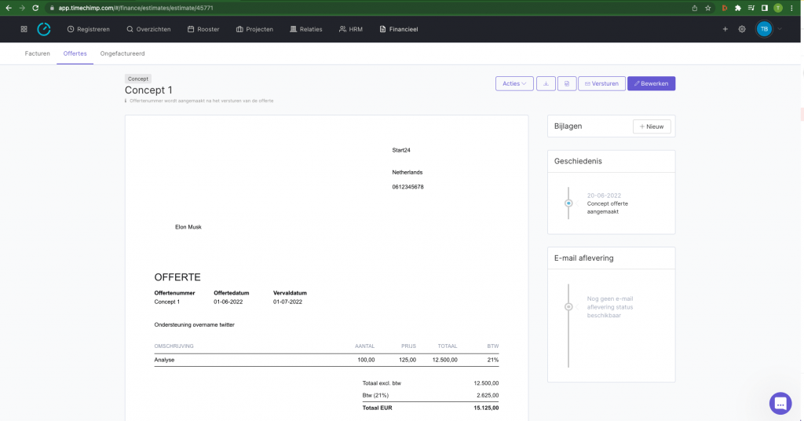
Task: Click the Bewerken button
Action: 651,83
